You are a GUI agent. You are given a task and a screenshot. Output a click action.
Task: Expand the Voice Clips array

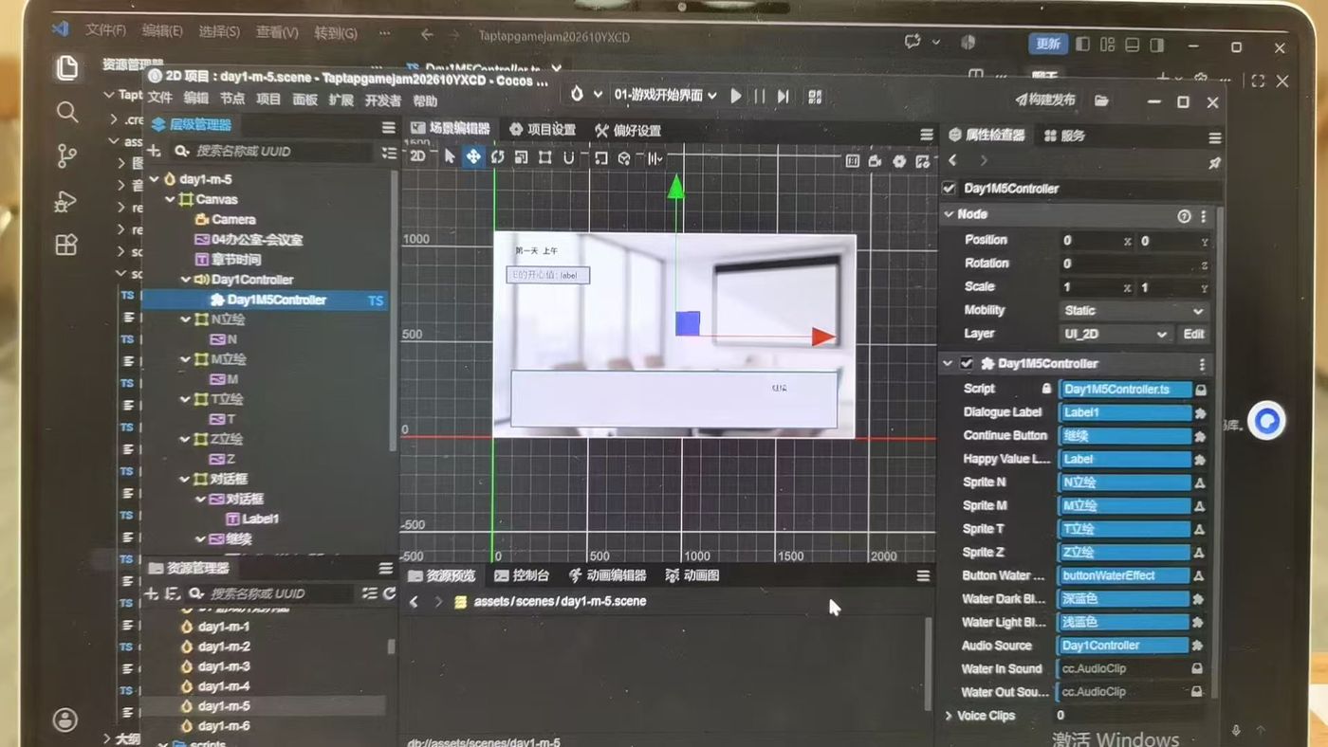click(x=949, y=716)
